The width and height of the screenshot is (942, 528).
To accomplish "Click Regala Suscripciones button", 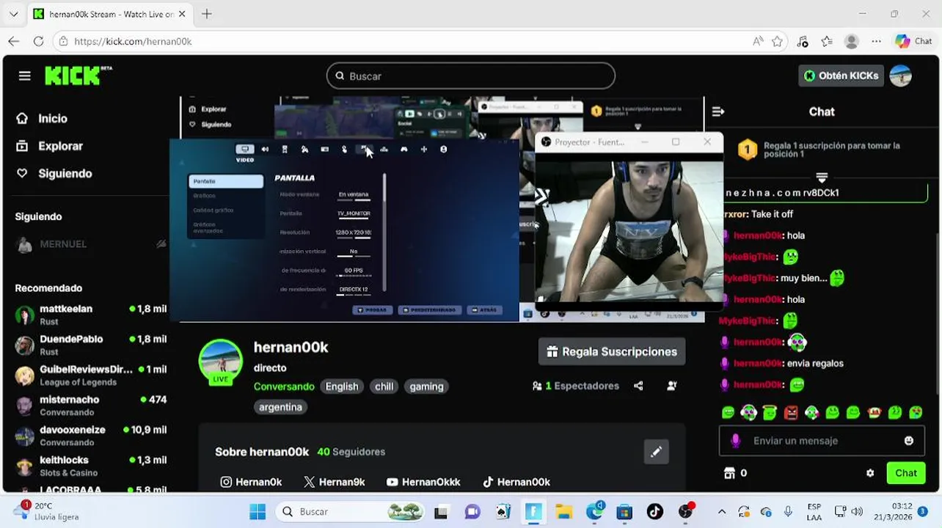I will 612,352.
